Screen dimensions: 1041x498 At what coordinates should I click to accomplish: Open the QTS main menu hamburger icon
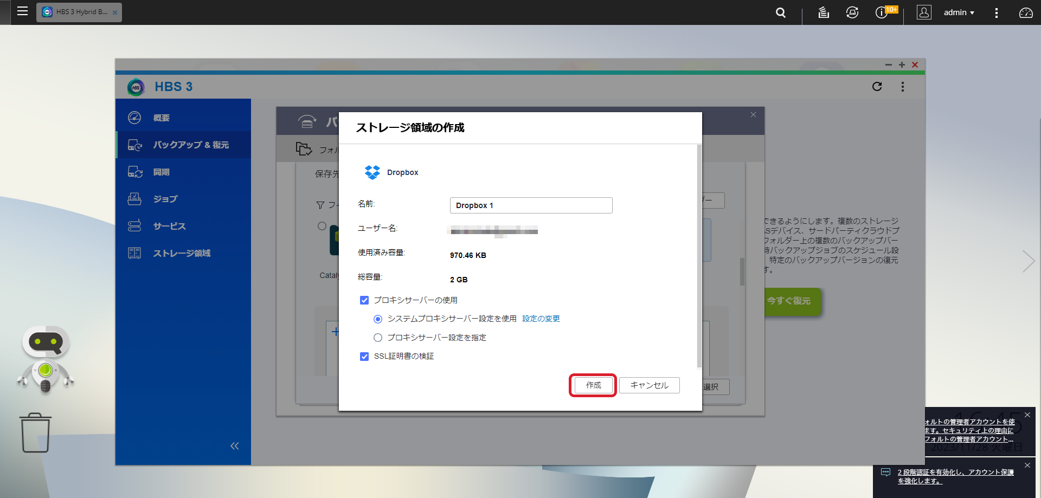pos(22,11)
